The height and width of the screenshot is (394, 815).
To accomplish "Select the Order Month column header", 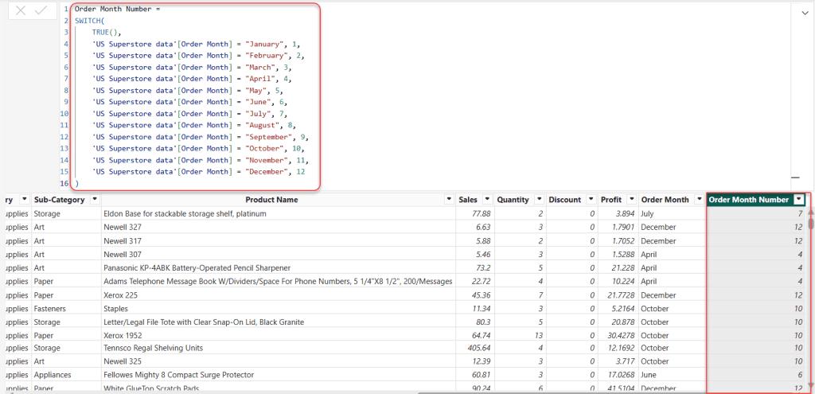I will pos(665,200).
